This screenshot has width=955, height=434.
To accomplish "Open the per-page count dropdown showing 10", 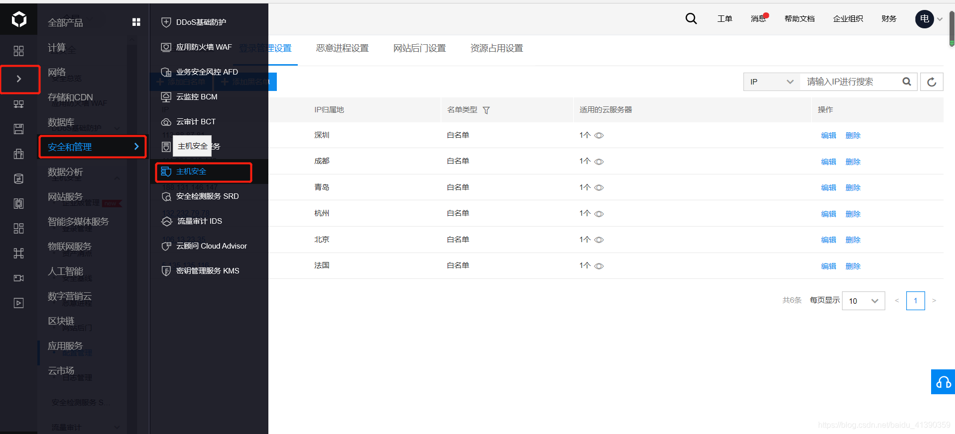I will point(863,301).
